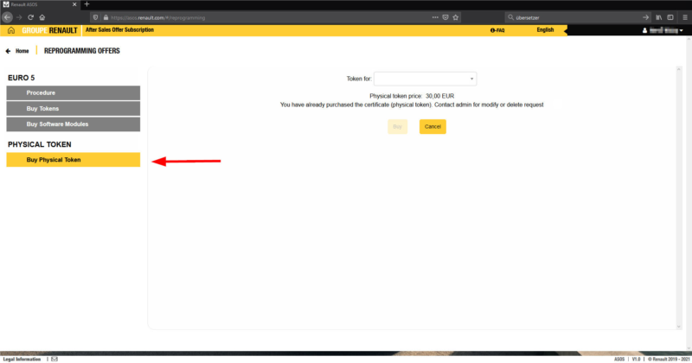Open the browser home page icon
The width and height of the screenshot is (692, 363).
[x=42, y=17]
